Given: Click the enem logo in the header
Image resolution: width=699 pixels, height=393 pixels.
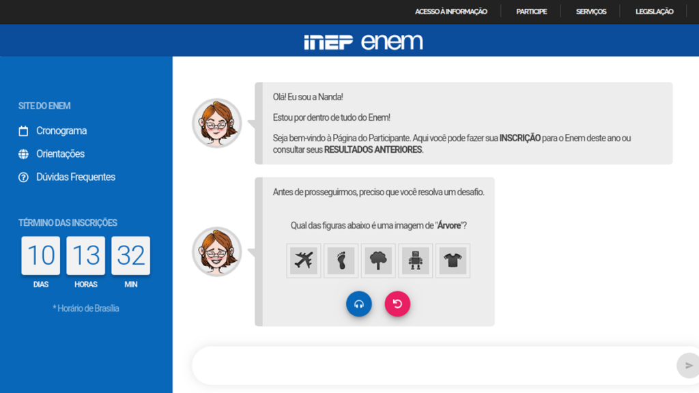Looking at the screenshot, I should [392, 42].
